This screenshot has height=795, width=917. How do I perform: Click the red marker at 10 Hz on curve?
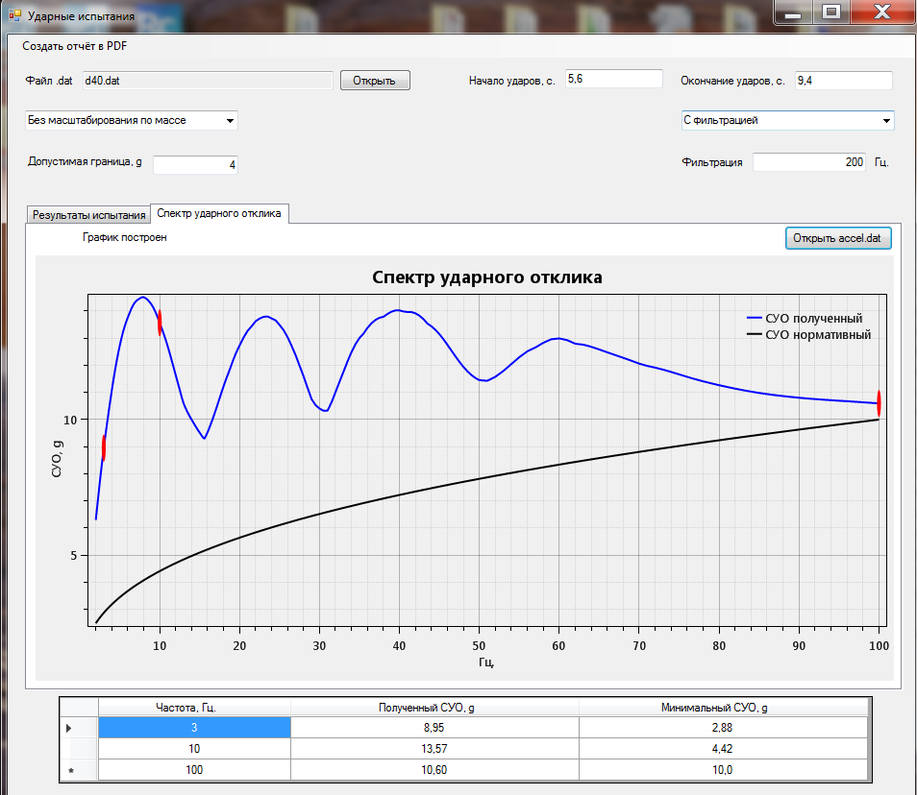(160, 323)
